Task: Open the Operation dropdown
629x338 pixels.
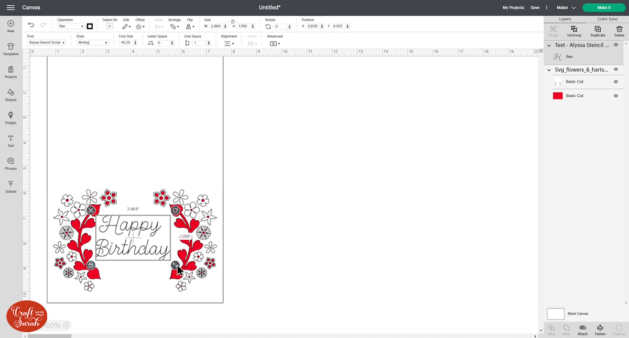Action: click(x=71, y=26)
